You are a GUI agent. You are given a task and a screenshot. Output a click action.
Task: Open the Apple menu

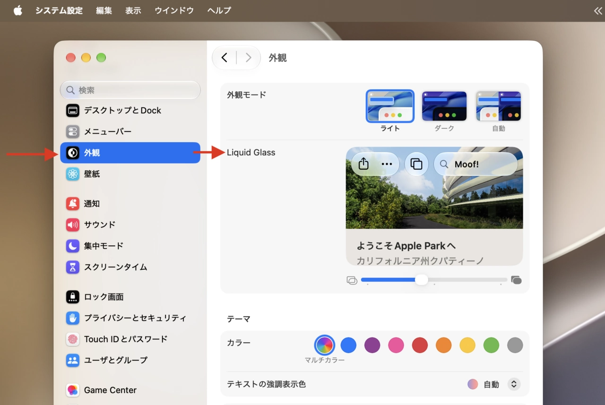pos(18,10)
